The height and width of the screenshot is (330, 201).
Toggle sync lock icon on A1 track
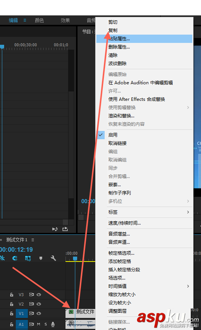(x=31, y=324)
